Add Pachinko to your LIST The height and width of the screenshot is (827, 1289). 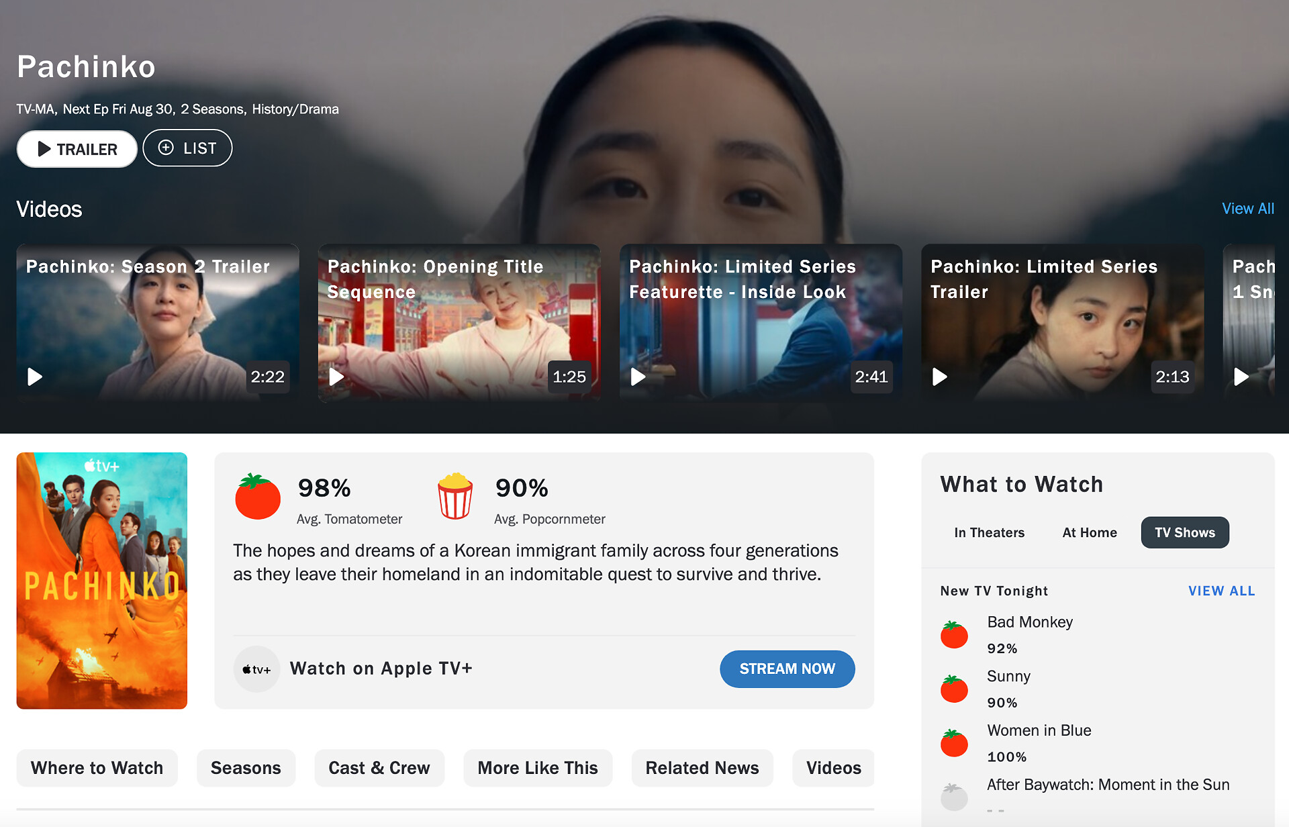pyautogui.click(x=187, y=148)
